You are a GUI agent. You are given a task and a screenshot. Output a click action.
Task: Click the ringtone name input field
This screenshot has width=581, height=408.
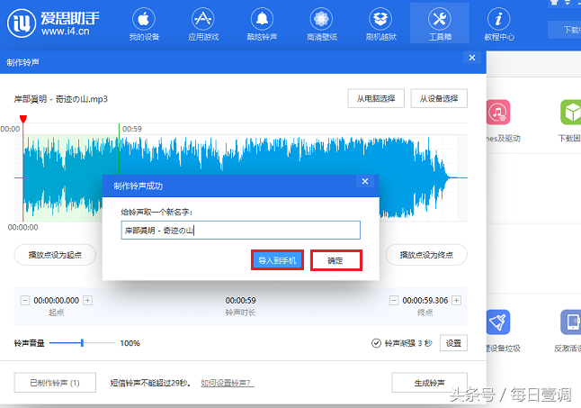pos(240,231)
